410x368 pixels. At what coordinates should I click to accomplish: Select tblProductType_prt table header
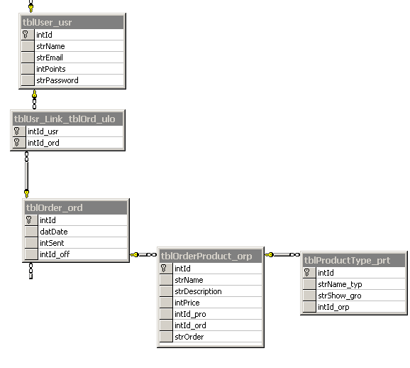click(x=354, y=260)
